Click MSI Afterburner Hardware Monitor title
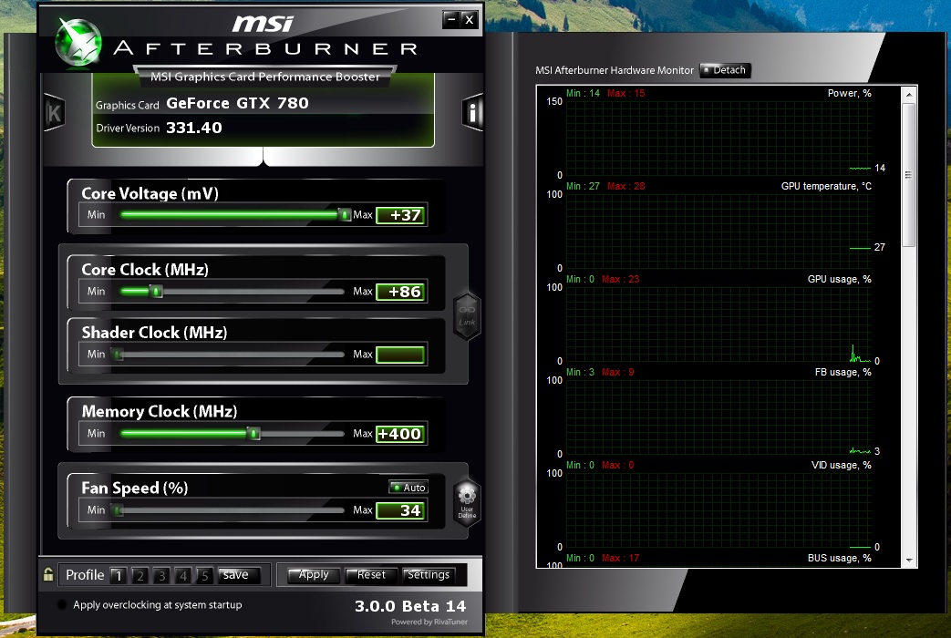Image resolution: width=951 pixels, height=638 pixels. (615, 70)
